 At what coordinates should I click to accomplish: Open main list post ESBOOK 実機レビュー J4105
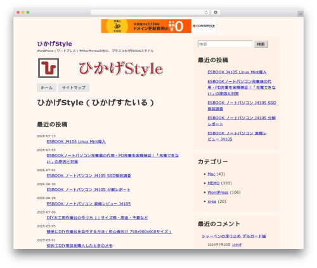point(89,204)
